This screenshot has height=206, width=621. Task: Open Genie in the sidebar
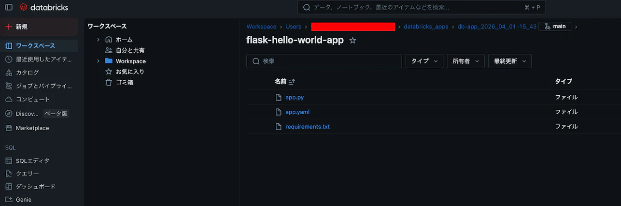(x=39, y=199)
